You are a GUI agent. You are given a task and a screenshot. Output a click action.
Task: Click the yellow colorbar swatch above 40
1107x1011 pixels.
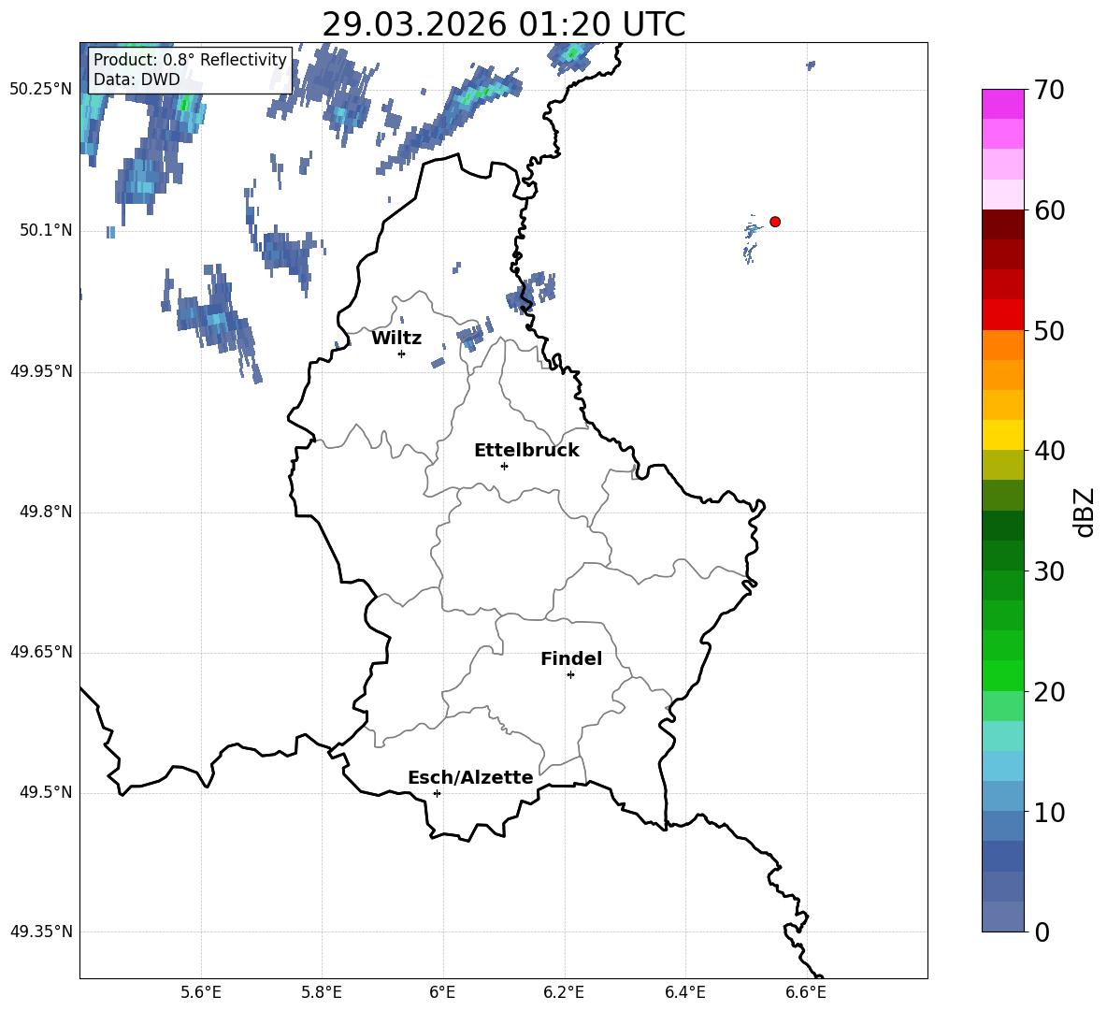(x=1002, y=435)
